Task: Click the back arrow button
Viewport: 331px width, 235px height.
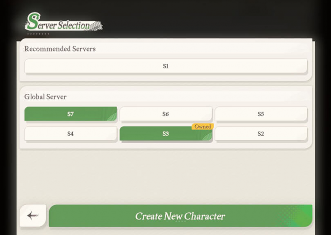Action: point(32,216)
